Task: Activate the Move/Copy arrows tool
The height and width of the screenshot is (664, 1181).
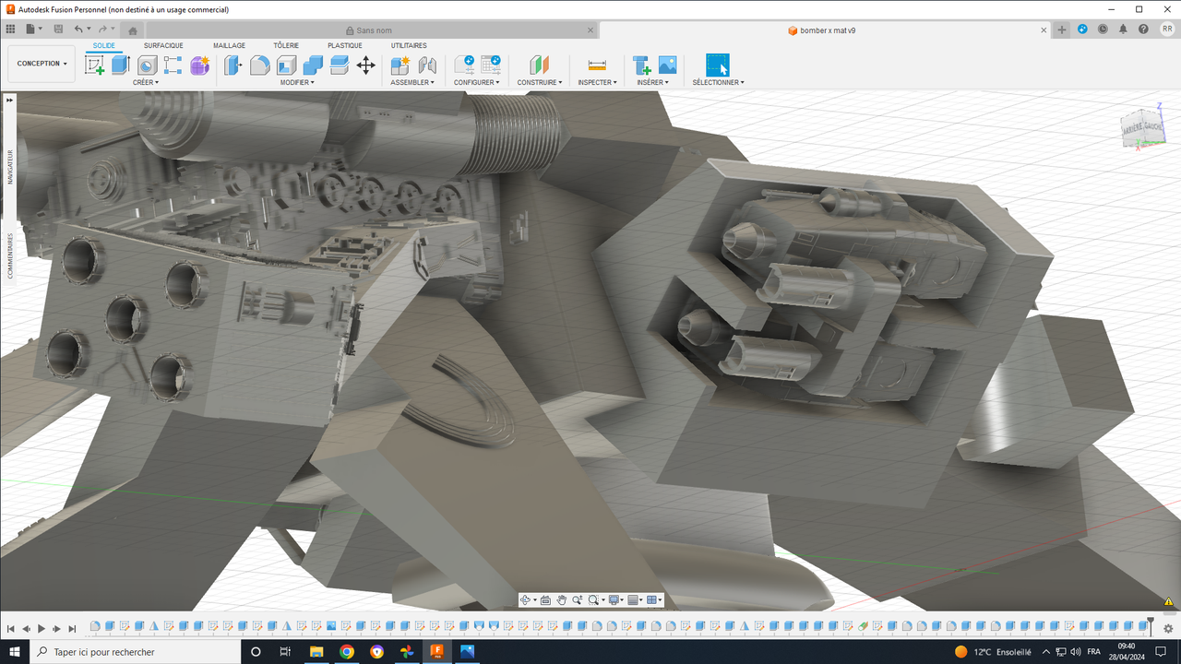Action: [366, 65]
